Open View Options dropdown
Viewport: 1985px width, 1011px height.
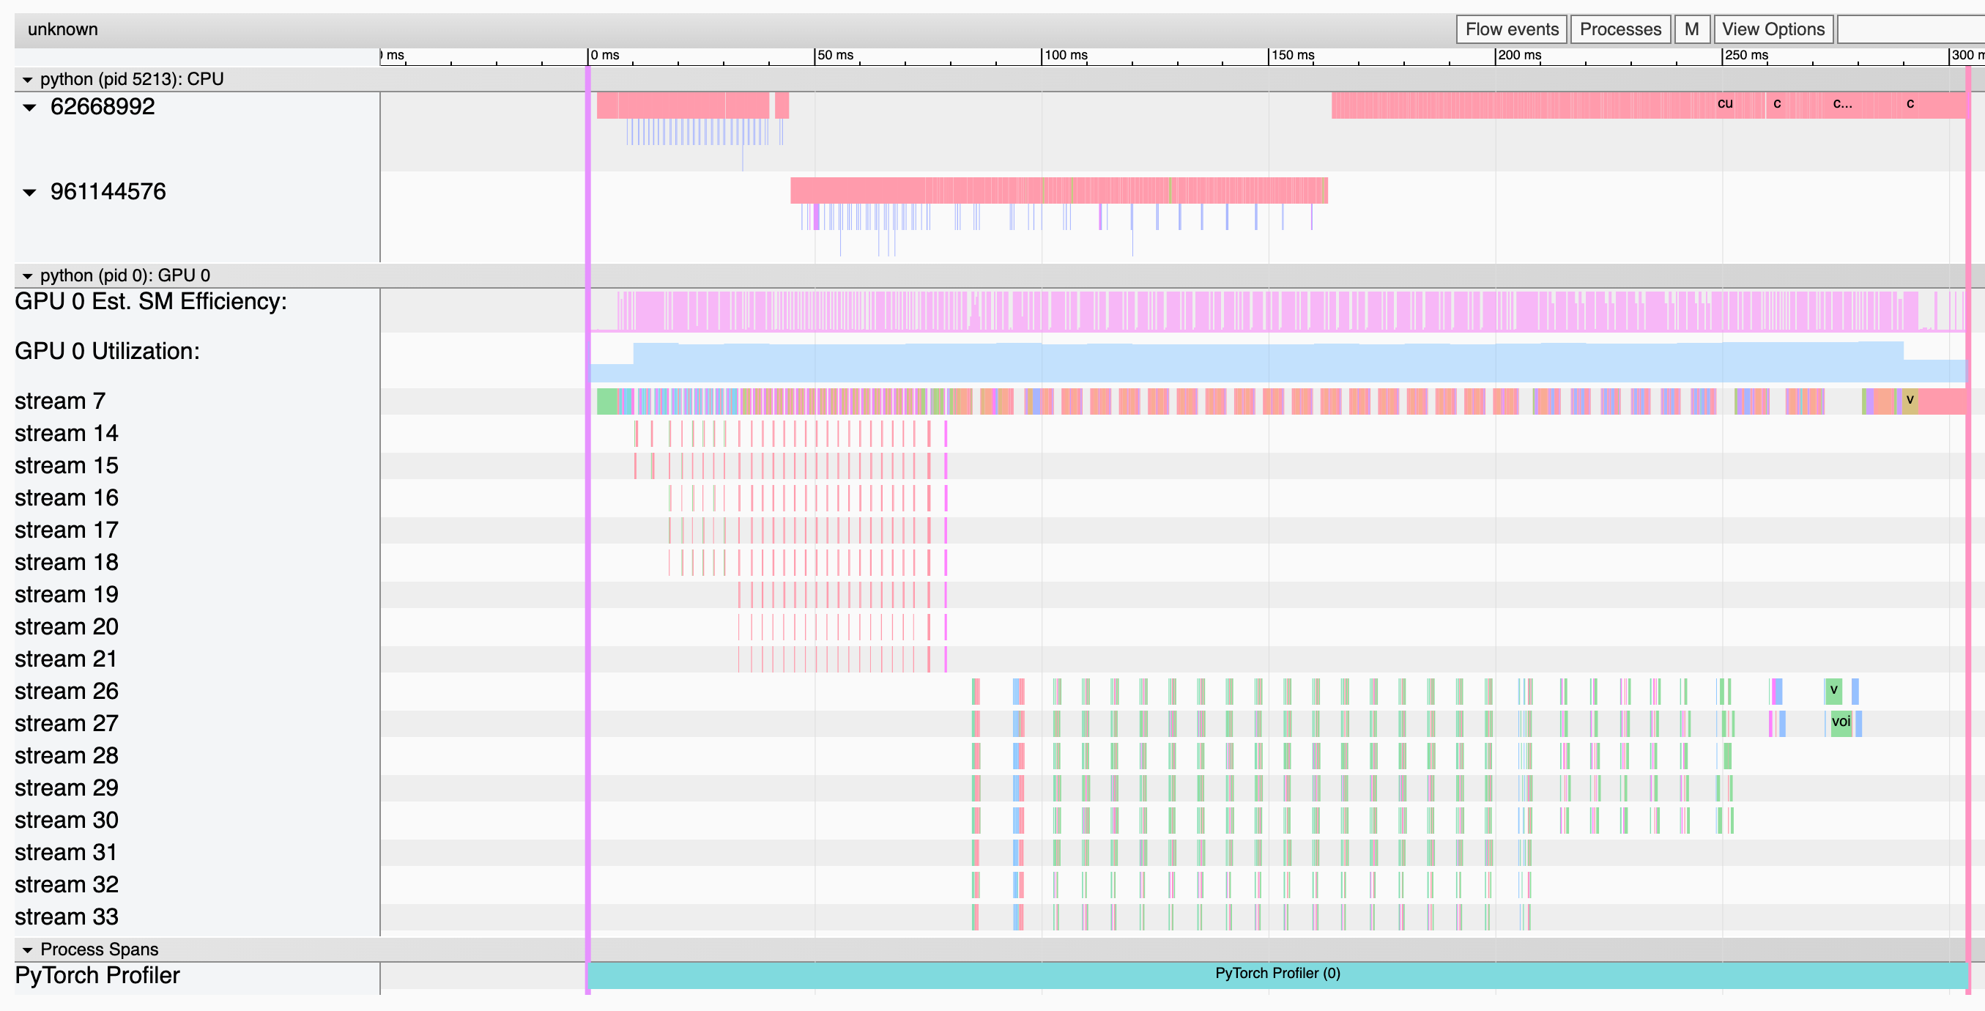click(x=1773, y=29)
